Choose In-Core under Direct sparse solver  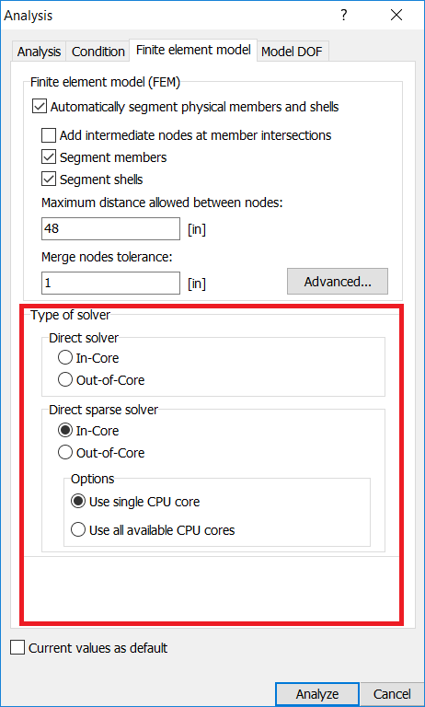point(65,431)
